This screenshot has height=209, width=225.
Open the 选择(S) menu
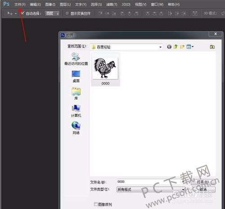(x=96, y=4)
